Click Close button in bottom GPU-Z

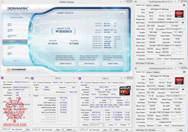pyautogui.click(x=181, y=130)
